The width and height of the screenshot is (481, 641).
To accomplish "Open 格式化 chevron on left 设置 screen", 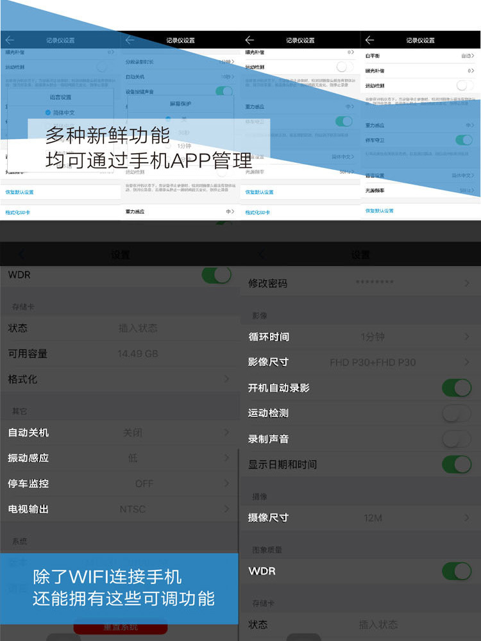I will [x=226, y=379].
